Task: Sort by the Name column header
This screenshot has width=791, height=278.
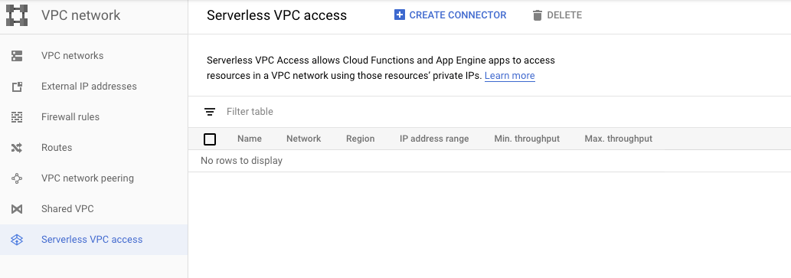Action: coord(249,139)
